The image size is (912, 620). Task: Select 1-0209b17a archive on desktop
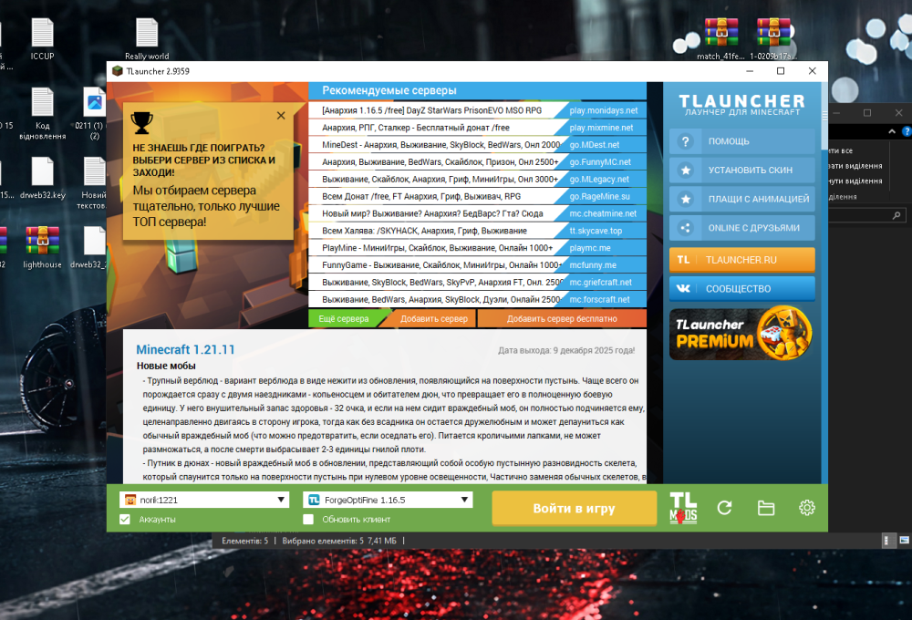(x=773, y=38)
